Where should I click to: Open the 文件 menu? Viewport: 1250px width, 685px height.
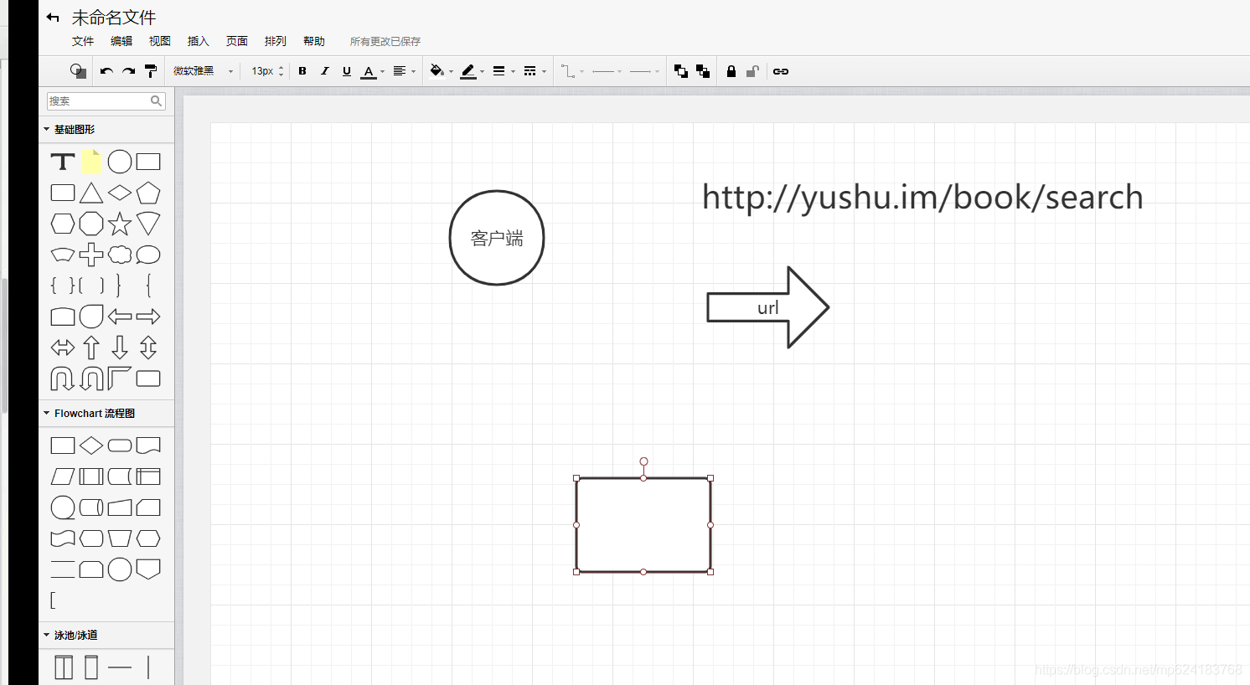pyautogui.click(x=83, y=41)
